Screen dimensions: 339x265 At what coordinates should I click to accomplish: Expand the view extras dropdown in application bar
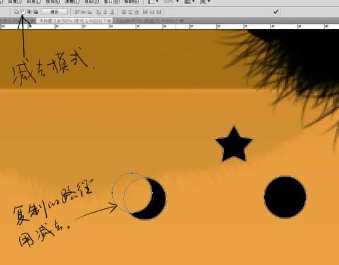pyautogui.click(x=153, y=2)
